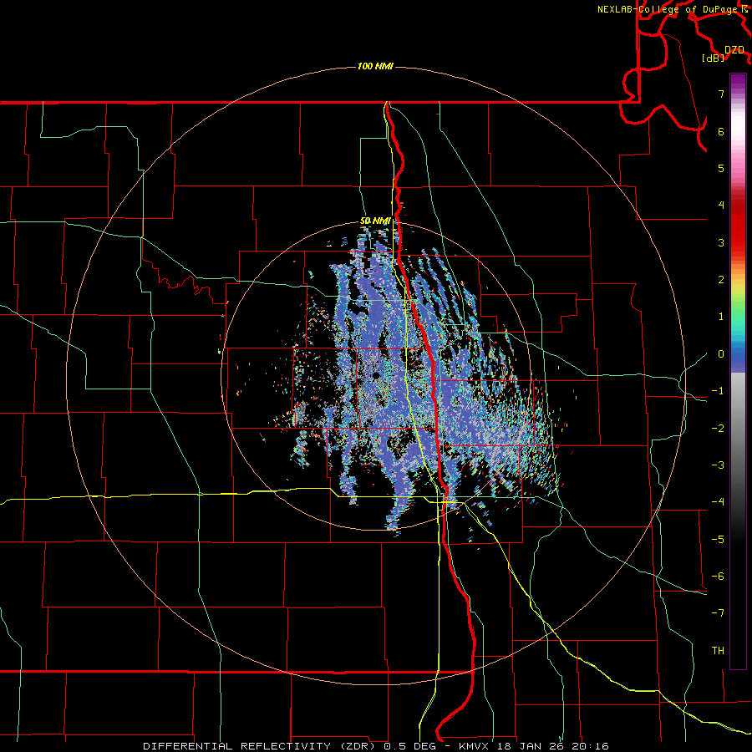Image resolution: width=752 pixels, height=752 pixels.
Task: Click the -3 dB value on the scale
Action: click(x=718, y=465)
